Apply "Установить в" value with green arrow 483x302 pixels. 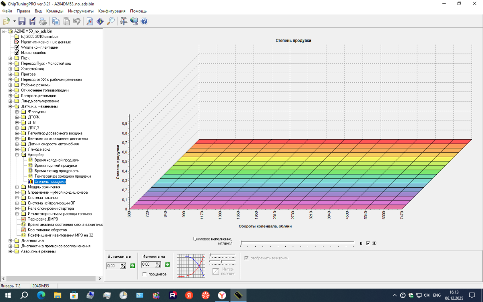pos(132,265)
